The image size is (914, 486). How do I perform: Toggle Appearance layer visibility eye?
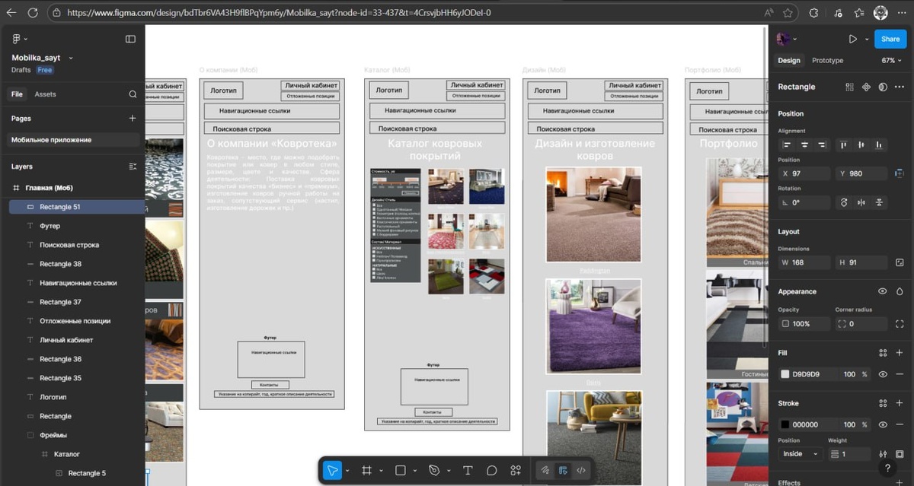pos(883,291)
